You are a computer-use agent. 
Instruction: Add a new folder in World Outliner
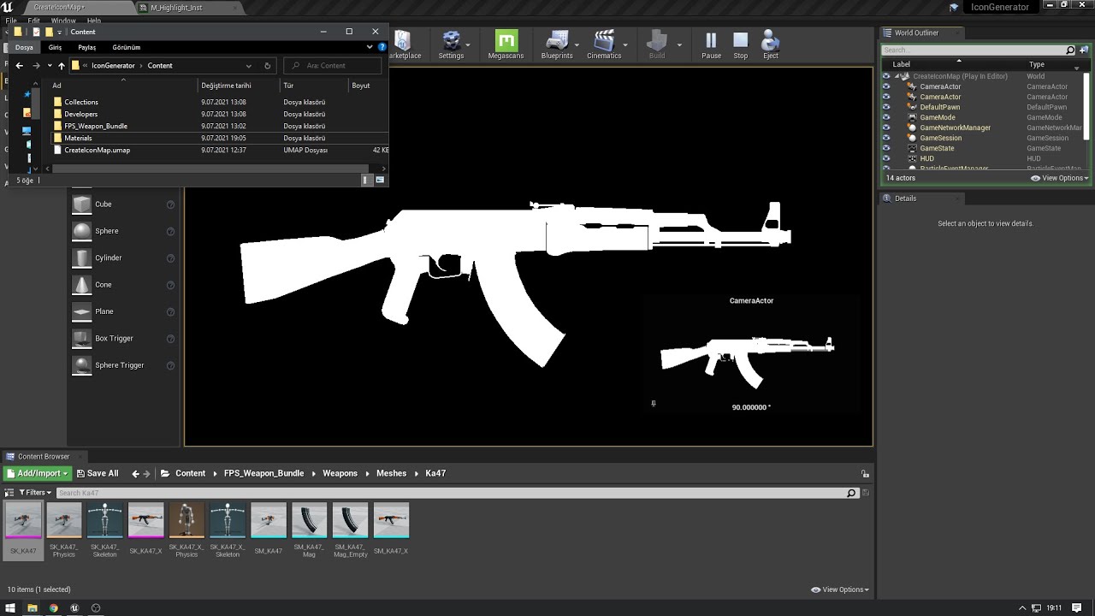coord(1083,50)
